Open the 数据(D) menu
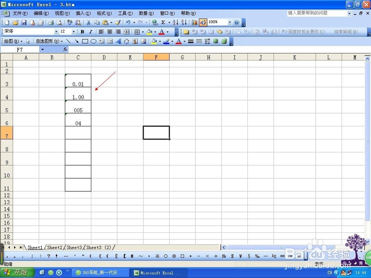The image size is (371, 278). point(146,13)
